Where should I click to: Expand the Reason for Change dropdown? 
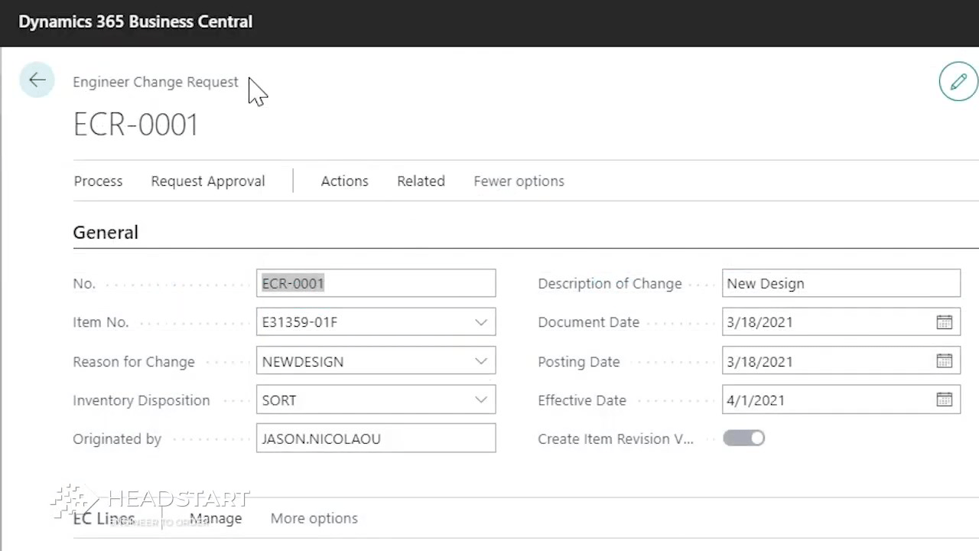tap(480, 361)
